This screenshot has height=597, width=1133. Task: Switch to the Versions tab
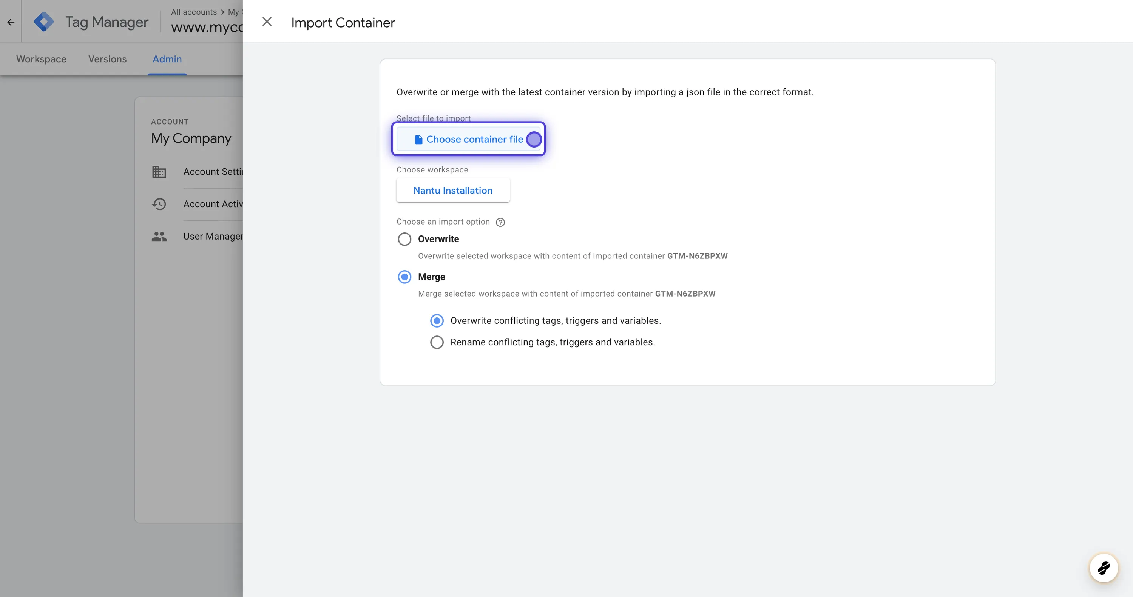coord(107,59)
